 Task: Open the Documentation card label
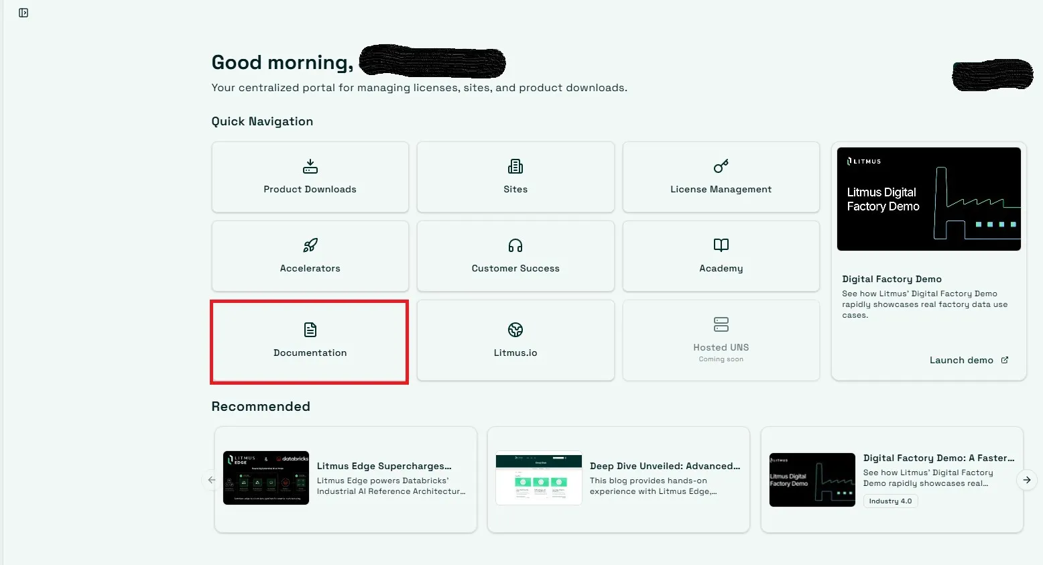310,353
